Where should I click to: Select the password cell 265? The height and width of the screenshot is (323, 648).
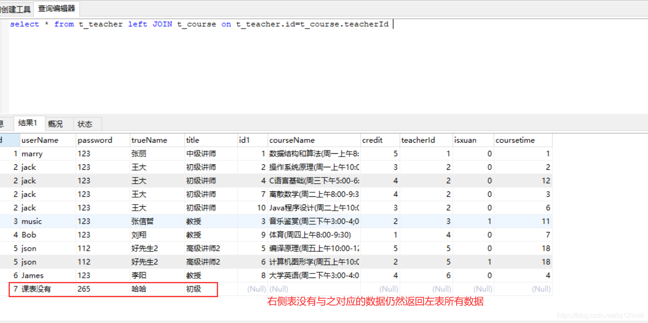(x=103, y=289)
